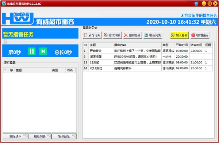This screenshot has height=143, width=219.
Task: Close the 海威超市播音软件 window
Action: pos(215,4)
